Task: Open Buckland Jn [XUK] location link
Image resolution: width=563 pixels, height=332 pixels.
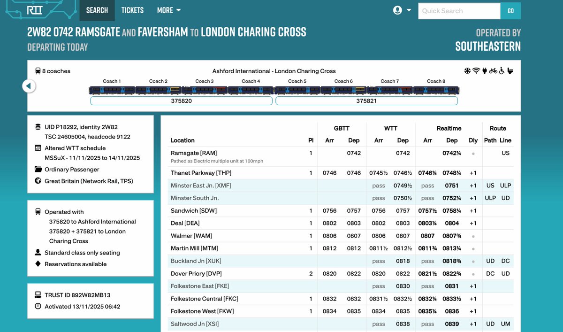Action: 196,261
